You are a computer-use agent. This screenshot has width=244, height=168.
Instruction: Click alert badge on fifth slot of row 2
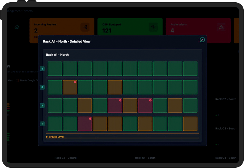[120, 100]
